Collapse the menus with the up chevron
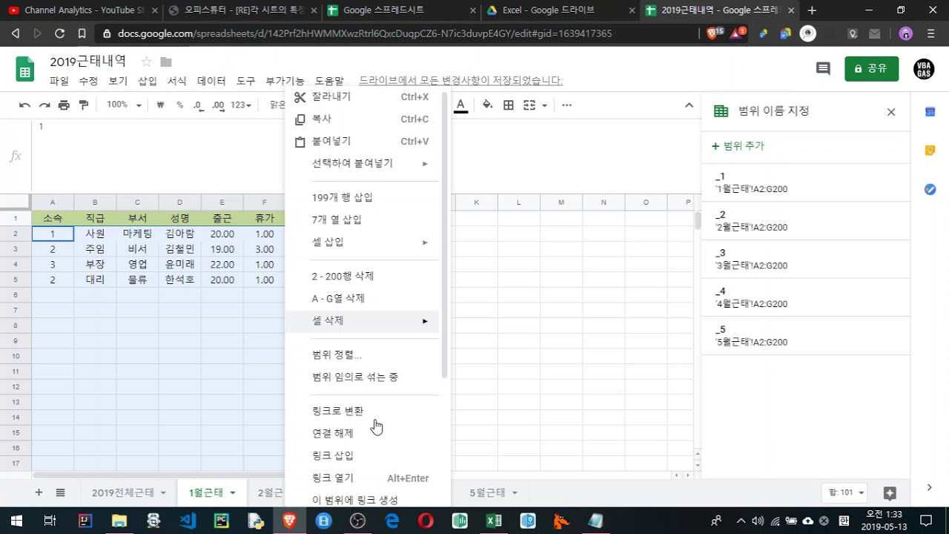The height and width of the screenshot is (534, 949). [689, 105]
